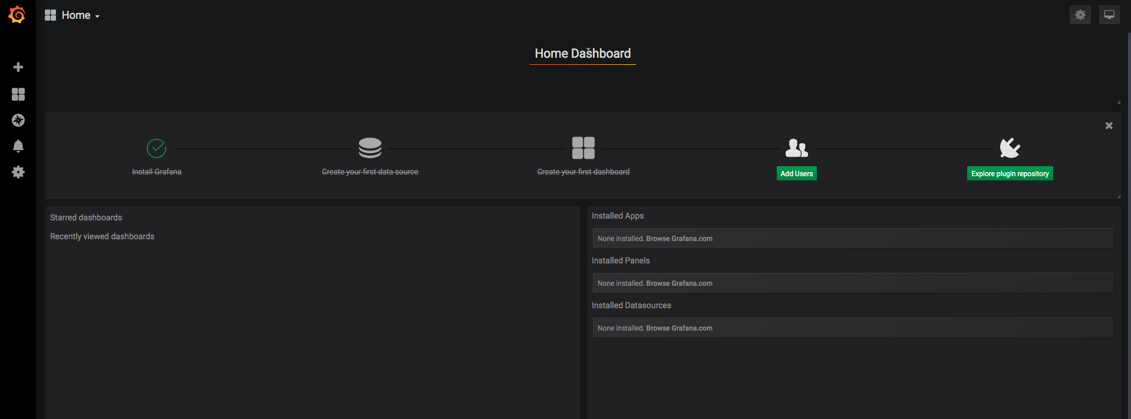Click the Install Grafana green checkmark
The image size is (1131, 419).
156,148
